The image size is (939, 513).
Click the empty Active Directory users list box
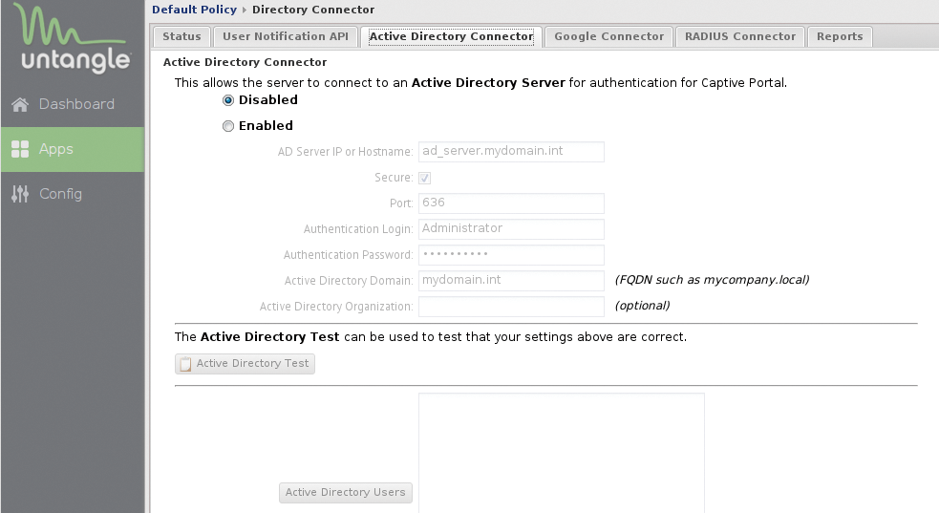point(562,453)
